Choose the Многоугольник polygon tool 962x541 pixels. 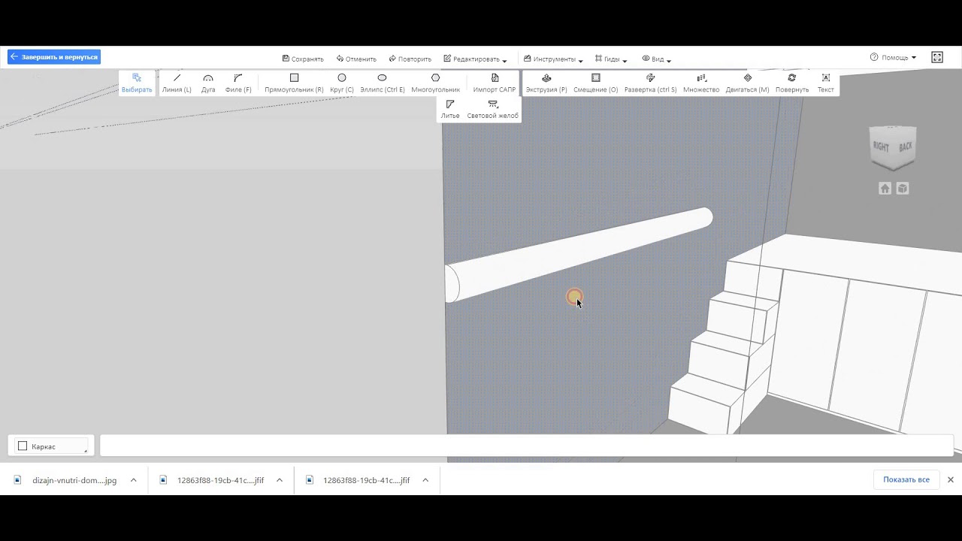[436, 83]
